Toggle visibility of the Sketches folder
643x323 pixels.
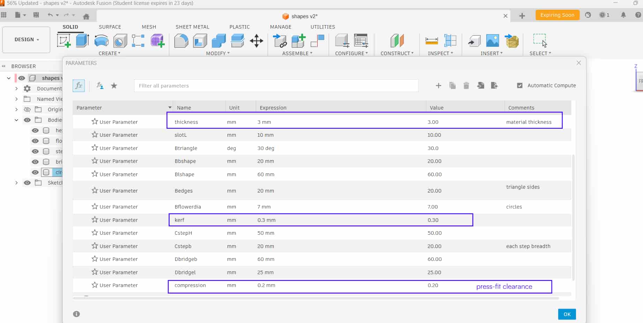(x=27, y=183)
